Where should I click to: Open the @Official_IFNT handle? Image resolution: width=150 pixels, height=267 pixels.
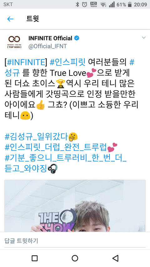point(47,46)
